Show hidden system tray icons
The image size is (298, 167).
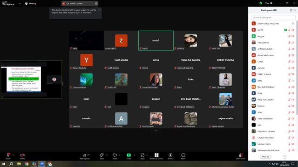pos(269,164)
